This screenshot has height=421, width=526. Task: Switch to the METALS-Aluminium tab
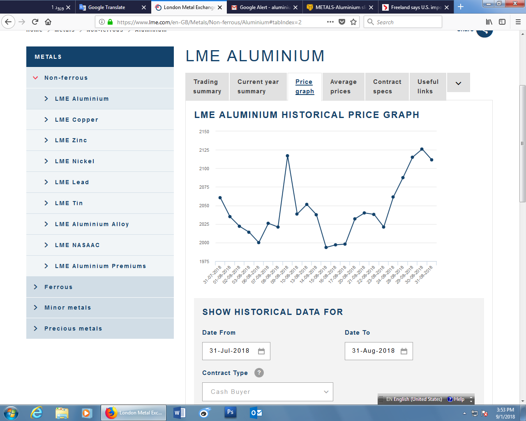coord(340,7)
